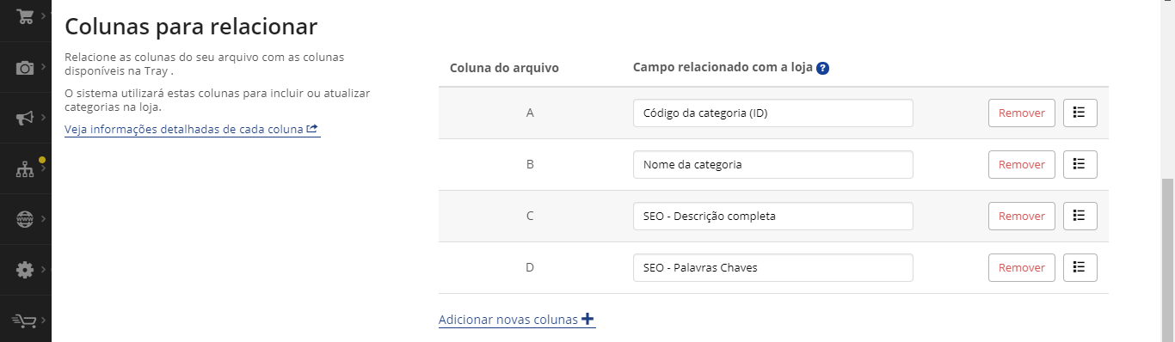
Task: Open the SEO - Palavras Chaves field
Action: click(772, 268)
